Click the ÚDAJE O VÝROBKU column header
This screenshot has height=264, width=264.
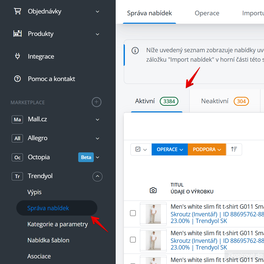pyautogui.click(x=192, y=192)
